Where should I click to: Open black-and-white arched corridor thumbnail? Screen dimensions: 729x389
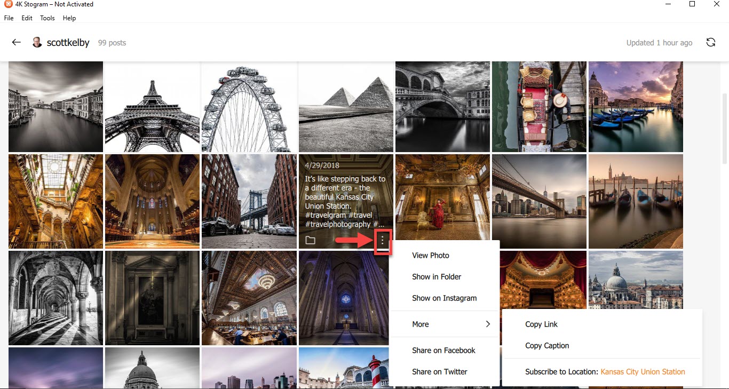(x=56, y=298)
